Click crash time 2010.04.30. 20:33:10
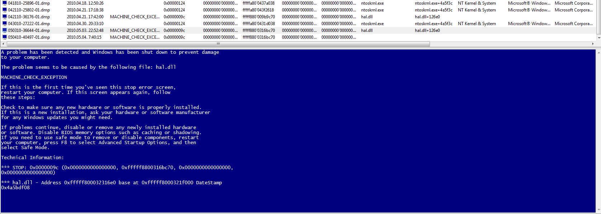This screenshot has height=214, width=601. click(85, 24)
